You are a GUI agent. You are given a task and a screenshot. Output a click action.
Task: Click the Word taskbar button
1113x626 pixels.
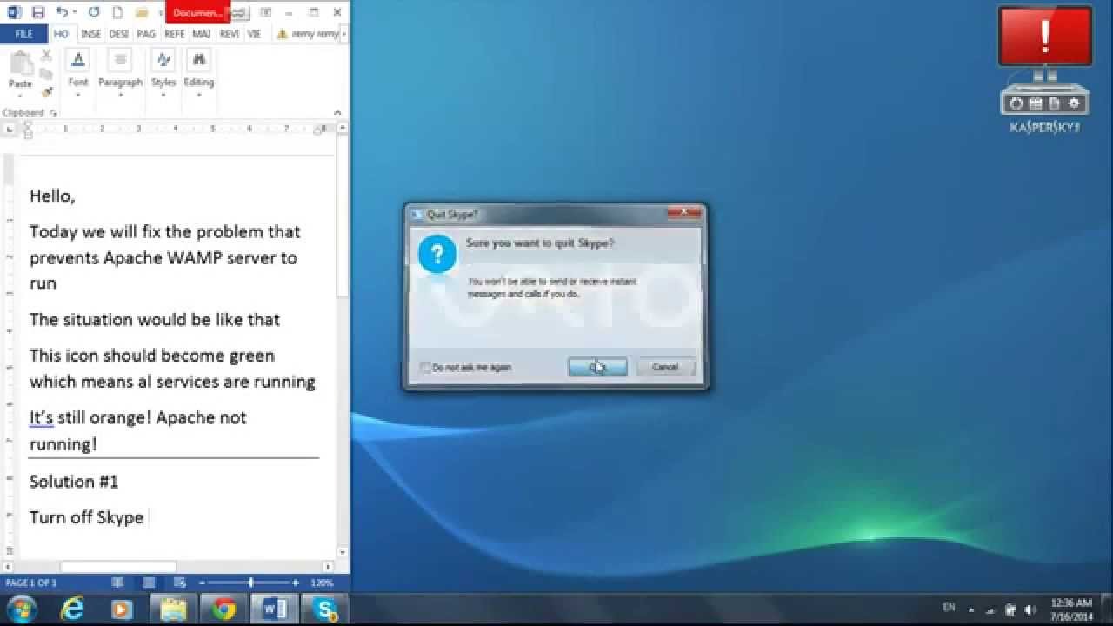[275, 609]
